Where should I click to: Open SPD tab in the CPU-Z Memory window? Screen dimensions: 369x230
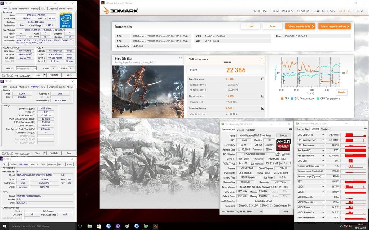(43, 87)
